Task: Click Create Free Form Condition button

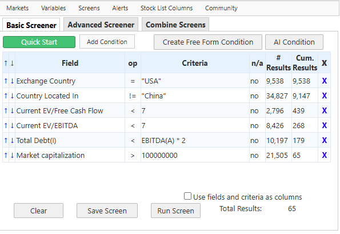Action: tap(208, 42)
